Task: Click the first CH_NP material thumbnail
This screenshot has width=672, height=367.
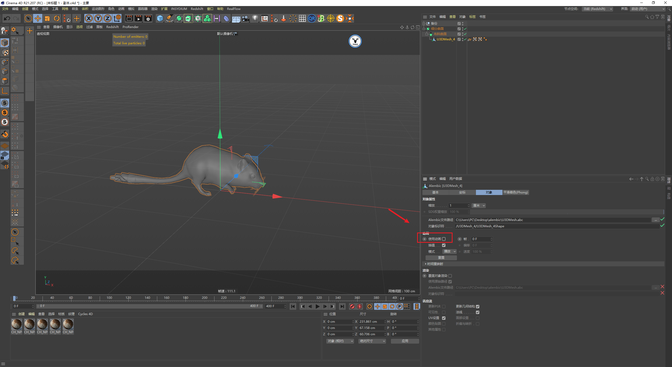Action: 17,325
